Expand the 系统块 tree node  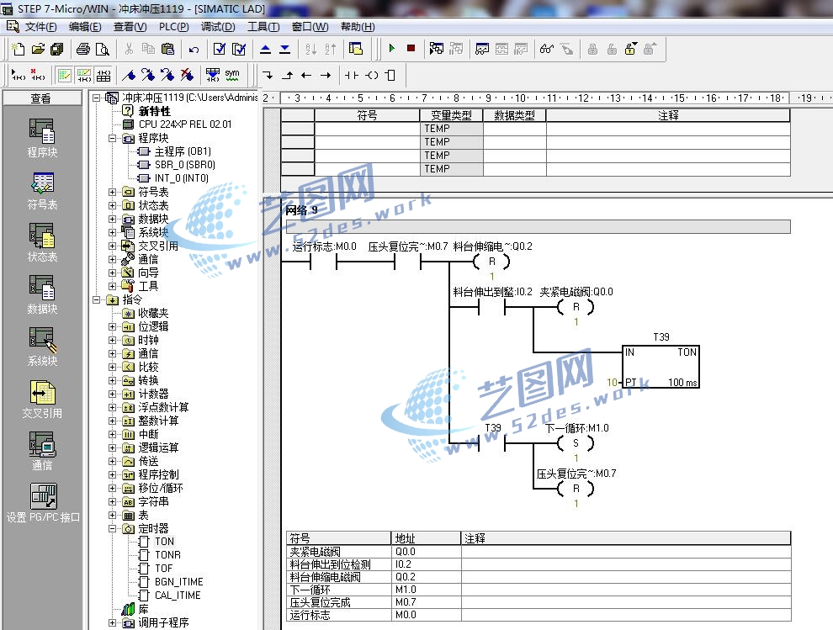[x=112, y=232]
